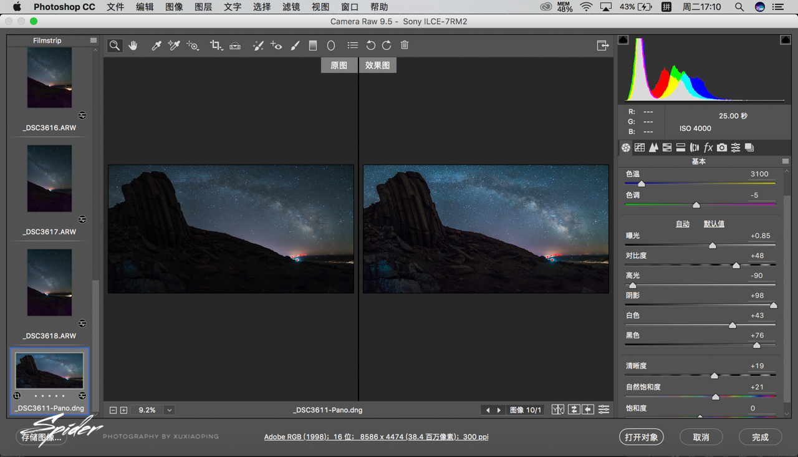
Task: Open the zoom level dropdown
Action: (170, 410)
